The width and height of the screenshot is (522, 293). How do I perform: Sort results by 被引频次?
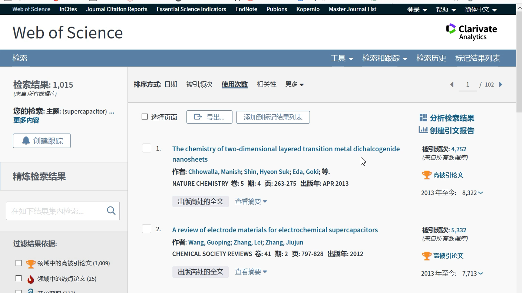click(x=199, y=84)
